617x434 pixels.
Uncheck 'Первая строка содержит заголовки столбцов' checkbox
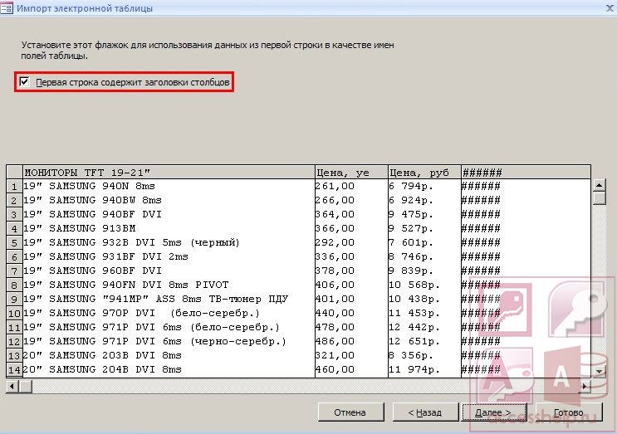(24, 82)
